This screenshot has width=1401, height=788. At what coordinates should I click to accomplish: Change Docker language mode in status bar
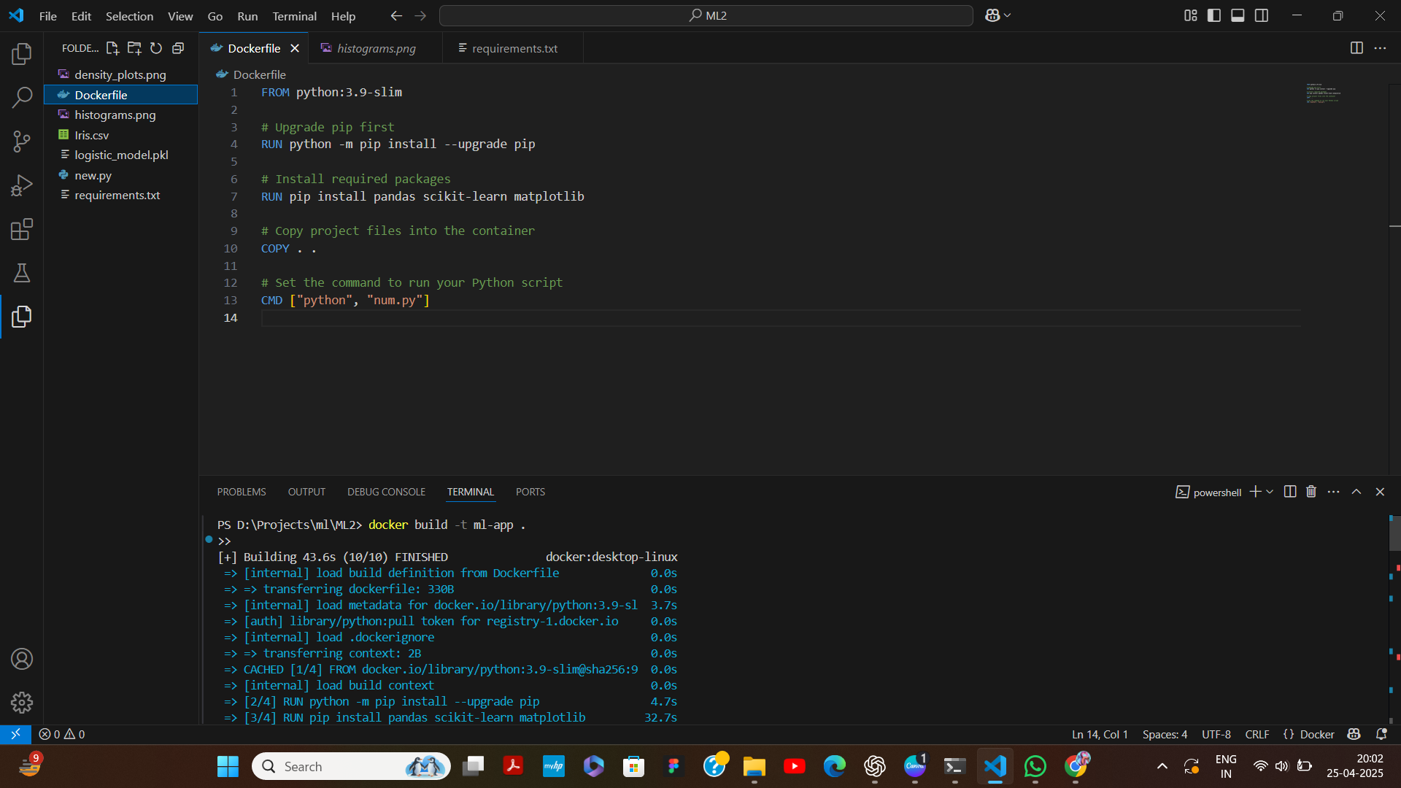1317,734
